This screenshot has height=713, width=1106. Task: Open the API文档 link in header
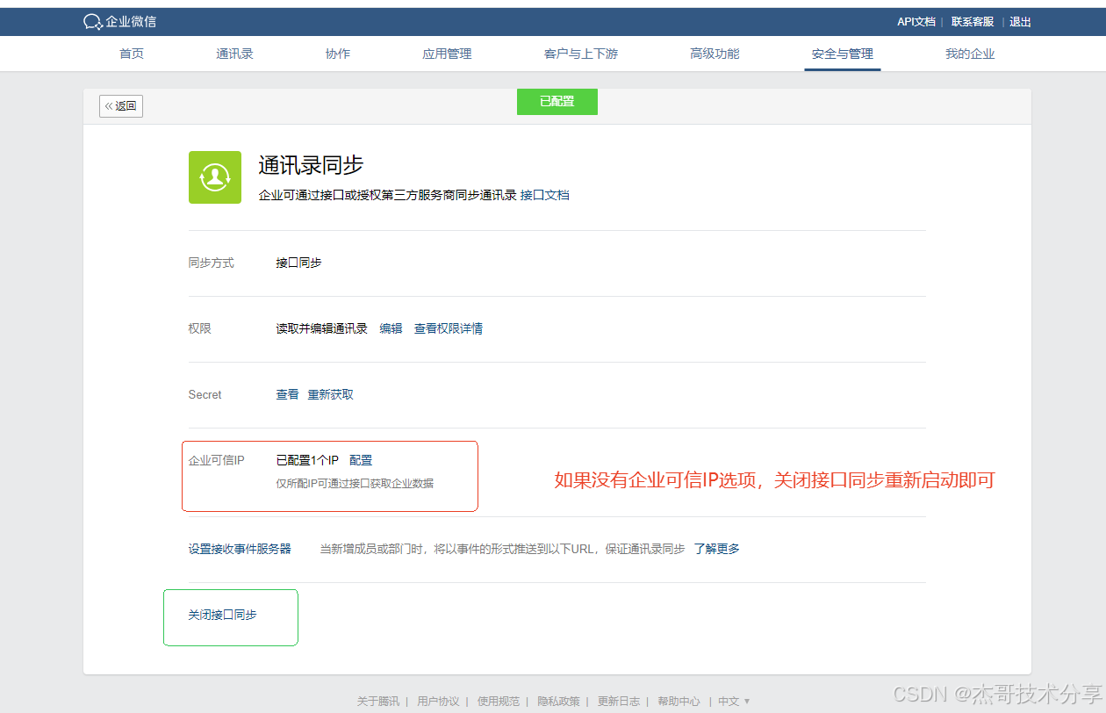[916, 22]
